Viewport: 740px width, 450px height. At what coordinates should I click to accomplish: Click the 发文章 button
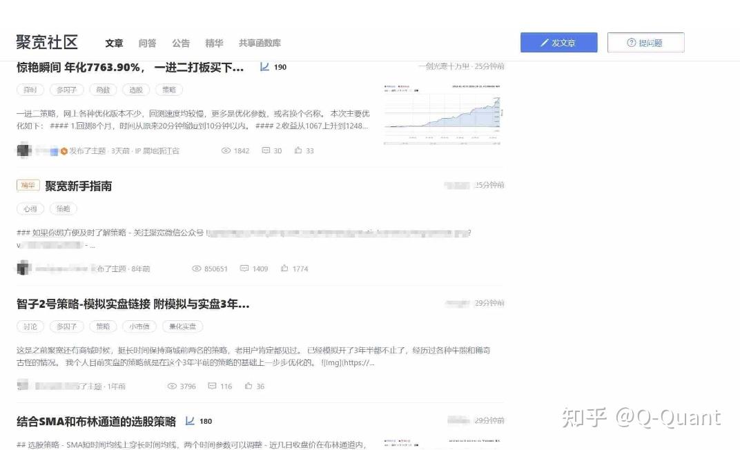[x=559, y=42]
